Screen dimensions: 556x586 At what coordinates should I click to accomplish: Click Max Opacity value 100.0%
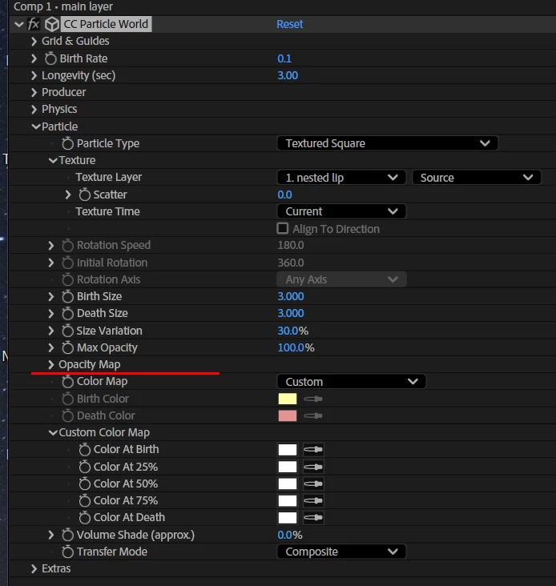(296, 348)
